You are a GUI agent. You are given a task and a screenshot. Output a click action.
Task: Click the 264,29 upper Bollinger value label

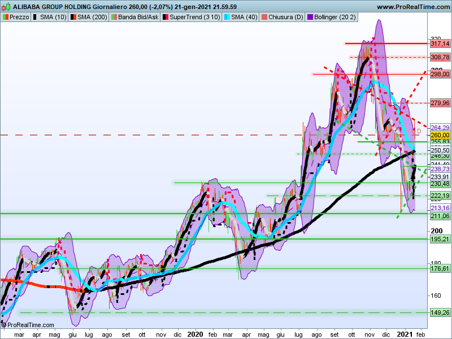pyautogui.click(x=440, y=128)
